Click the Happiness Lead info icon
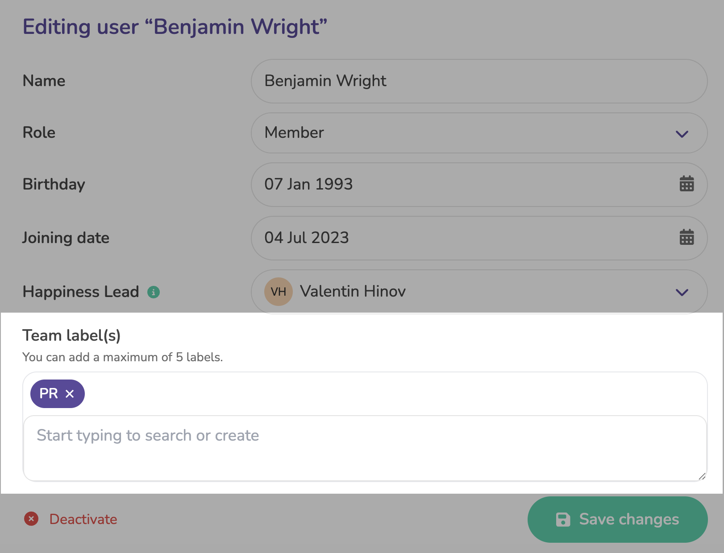This screenshot has height=553, width=724. (154, 292)
